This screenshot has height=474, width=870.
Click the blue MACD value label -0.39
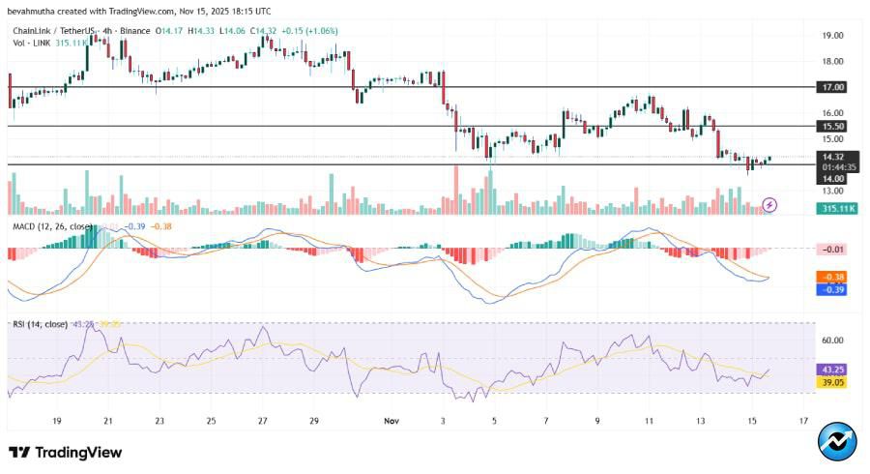click(x=832, y=289)
